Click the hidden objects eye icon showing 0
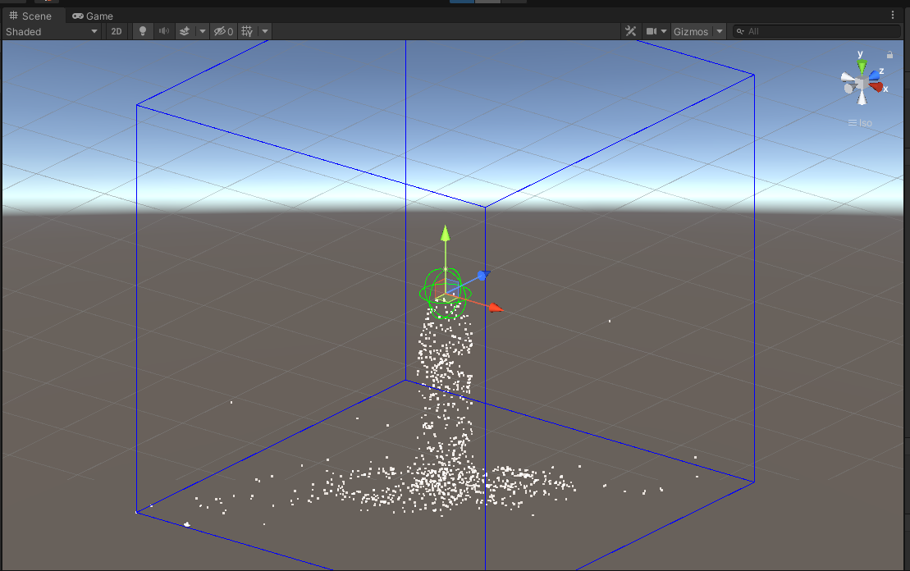This screenshot has height=571, width=910. click(x=220, y=31)
